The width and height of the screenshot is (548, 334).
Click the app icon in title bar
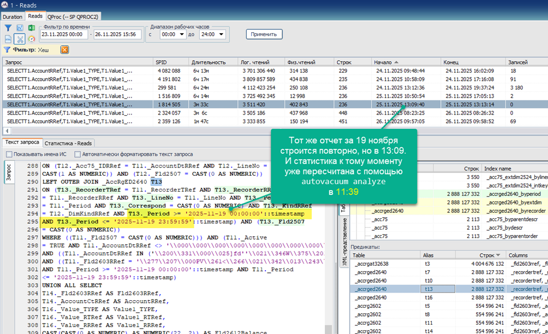[5, 5]
